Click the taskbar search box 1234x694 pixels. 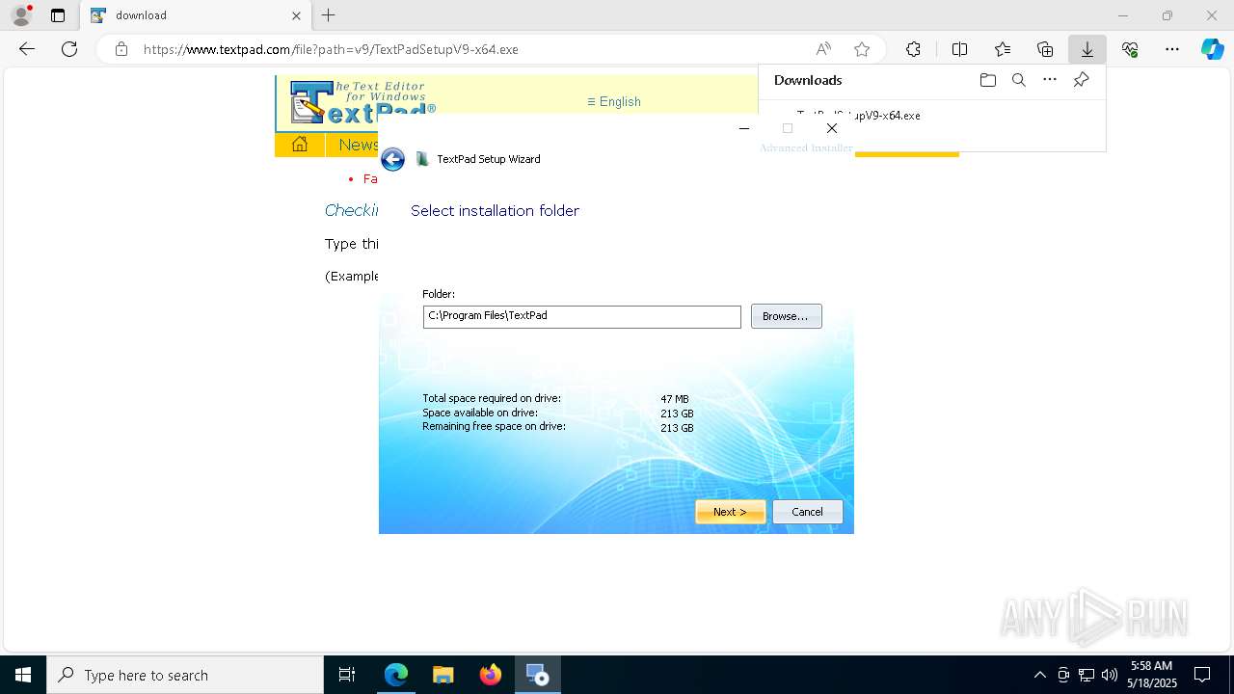pyautogui.click(x=185, y=675)
